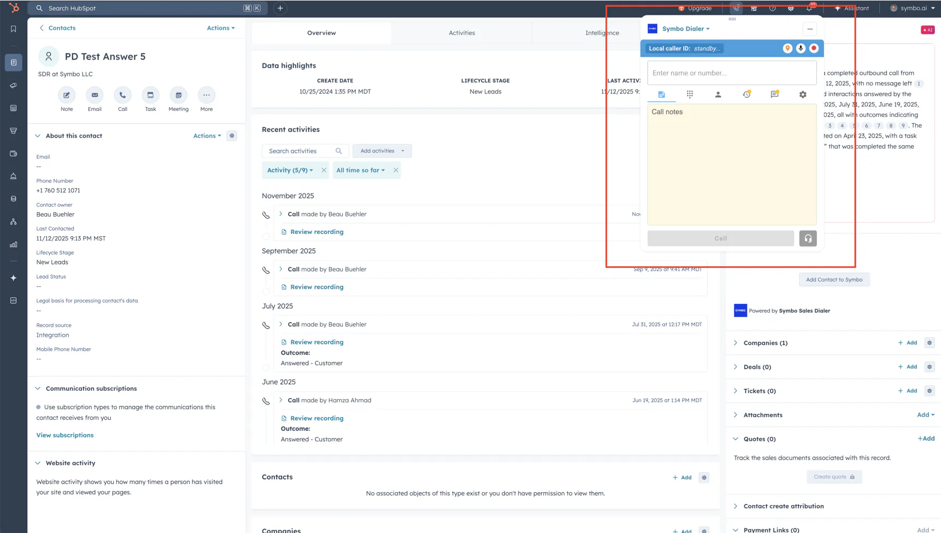Image resolution: width=941 pixels, height=533 pixels.
Task: Remove the All time so far filter
Action: 396,170
